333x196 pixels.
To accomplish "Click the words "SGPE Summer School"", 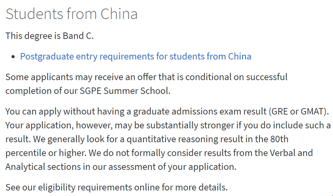I will point(124,91).
